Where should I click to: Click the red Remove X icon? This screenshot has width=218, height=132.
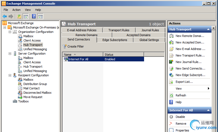[x=171, y=124]
